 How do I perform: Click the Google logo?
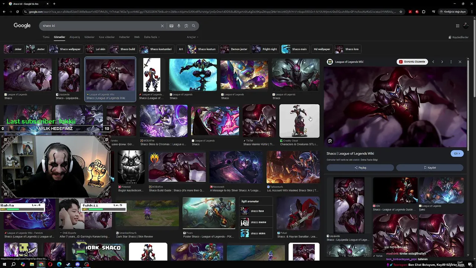tap(22, 25)
